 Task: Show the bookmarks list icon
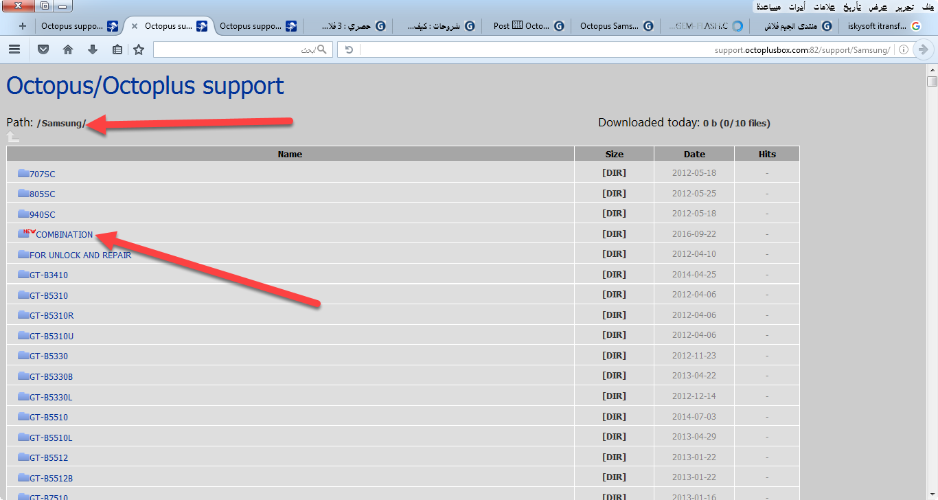point(117,49)
